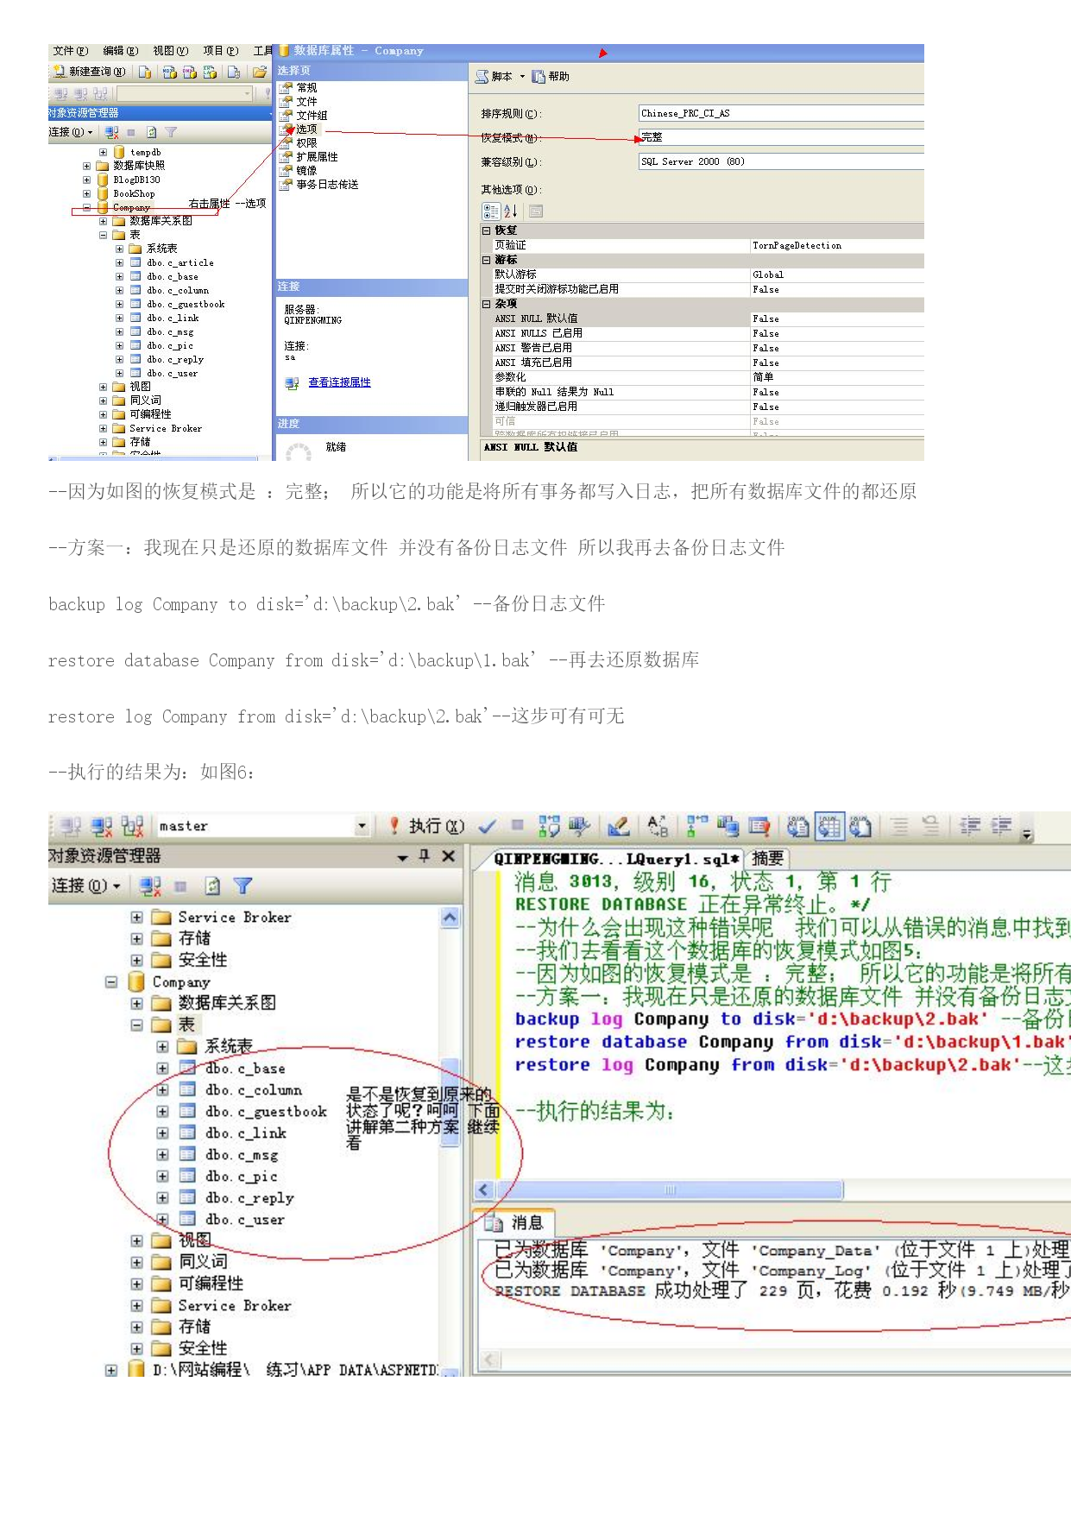This screenshot has width=1071, height=1514.
Task: Close the lower 对象资源管理器 panel
Action: [448, 856]
